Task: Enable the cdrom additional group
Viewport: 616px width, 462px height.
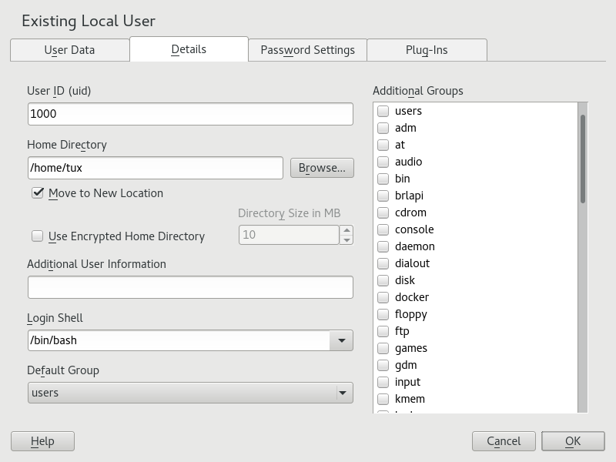Action: pos(383,213)
